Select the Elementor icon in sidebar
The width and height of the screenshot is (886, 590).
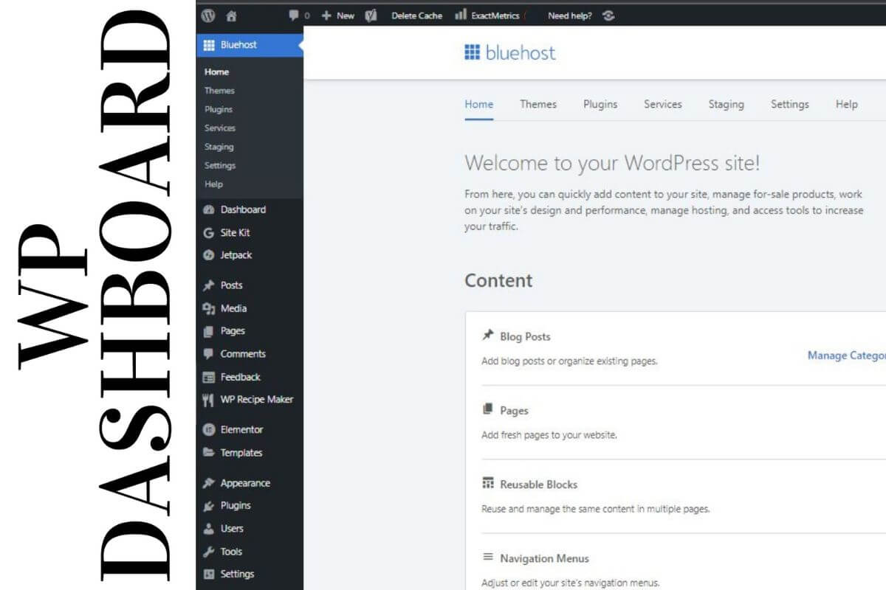point(209,429)
